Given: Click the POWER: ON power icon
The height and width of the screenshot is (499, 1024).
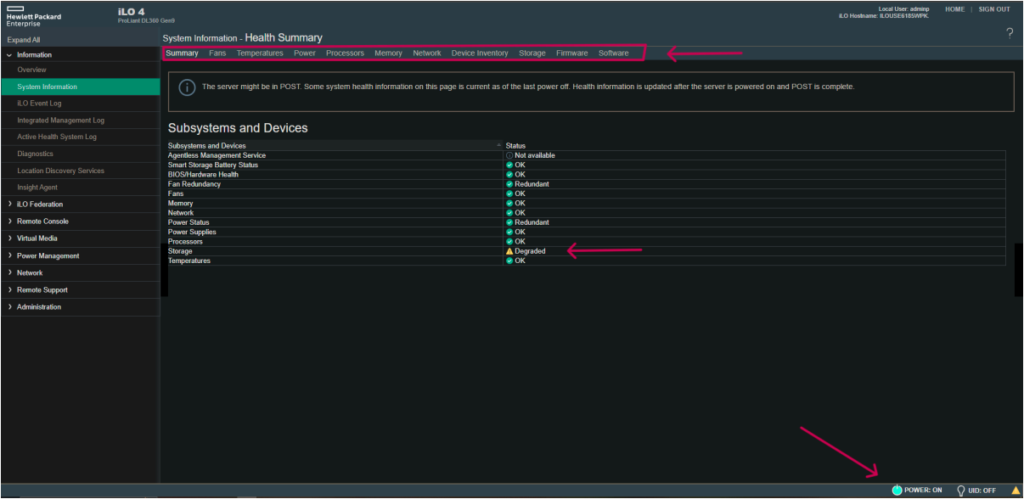Looking at the screenshot, I should click(897, 491).
